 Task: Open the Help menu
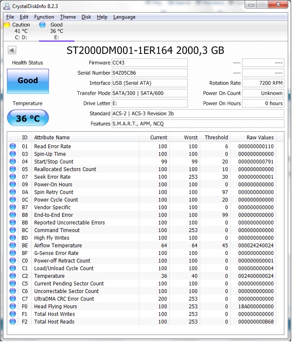[x=102, y=17]
